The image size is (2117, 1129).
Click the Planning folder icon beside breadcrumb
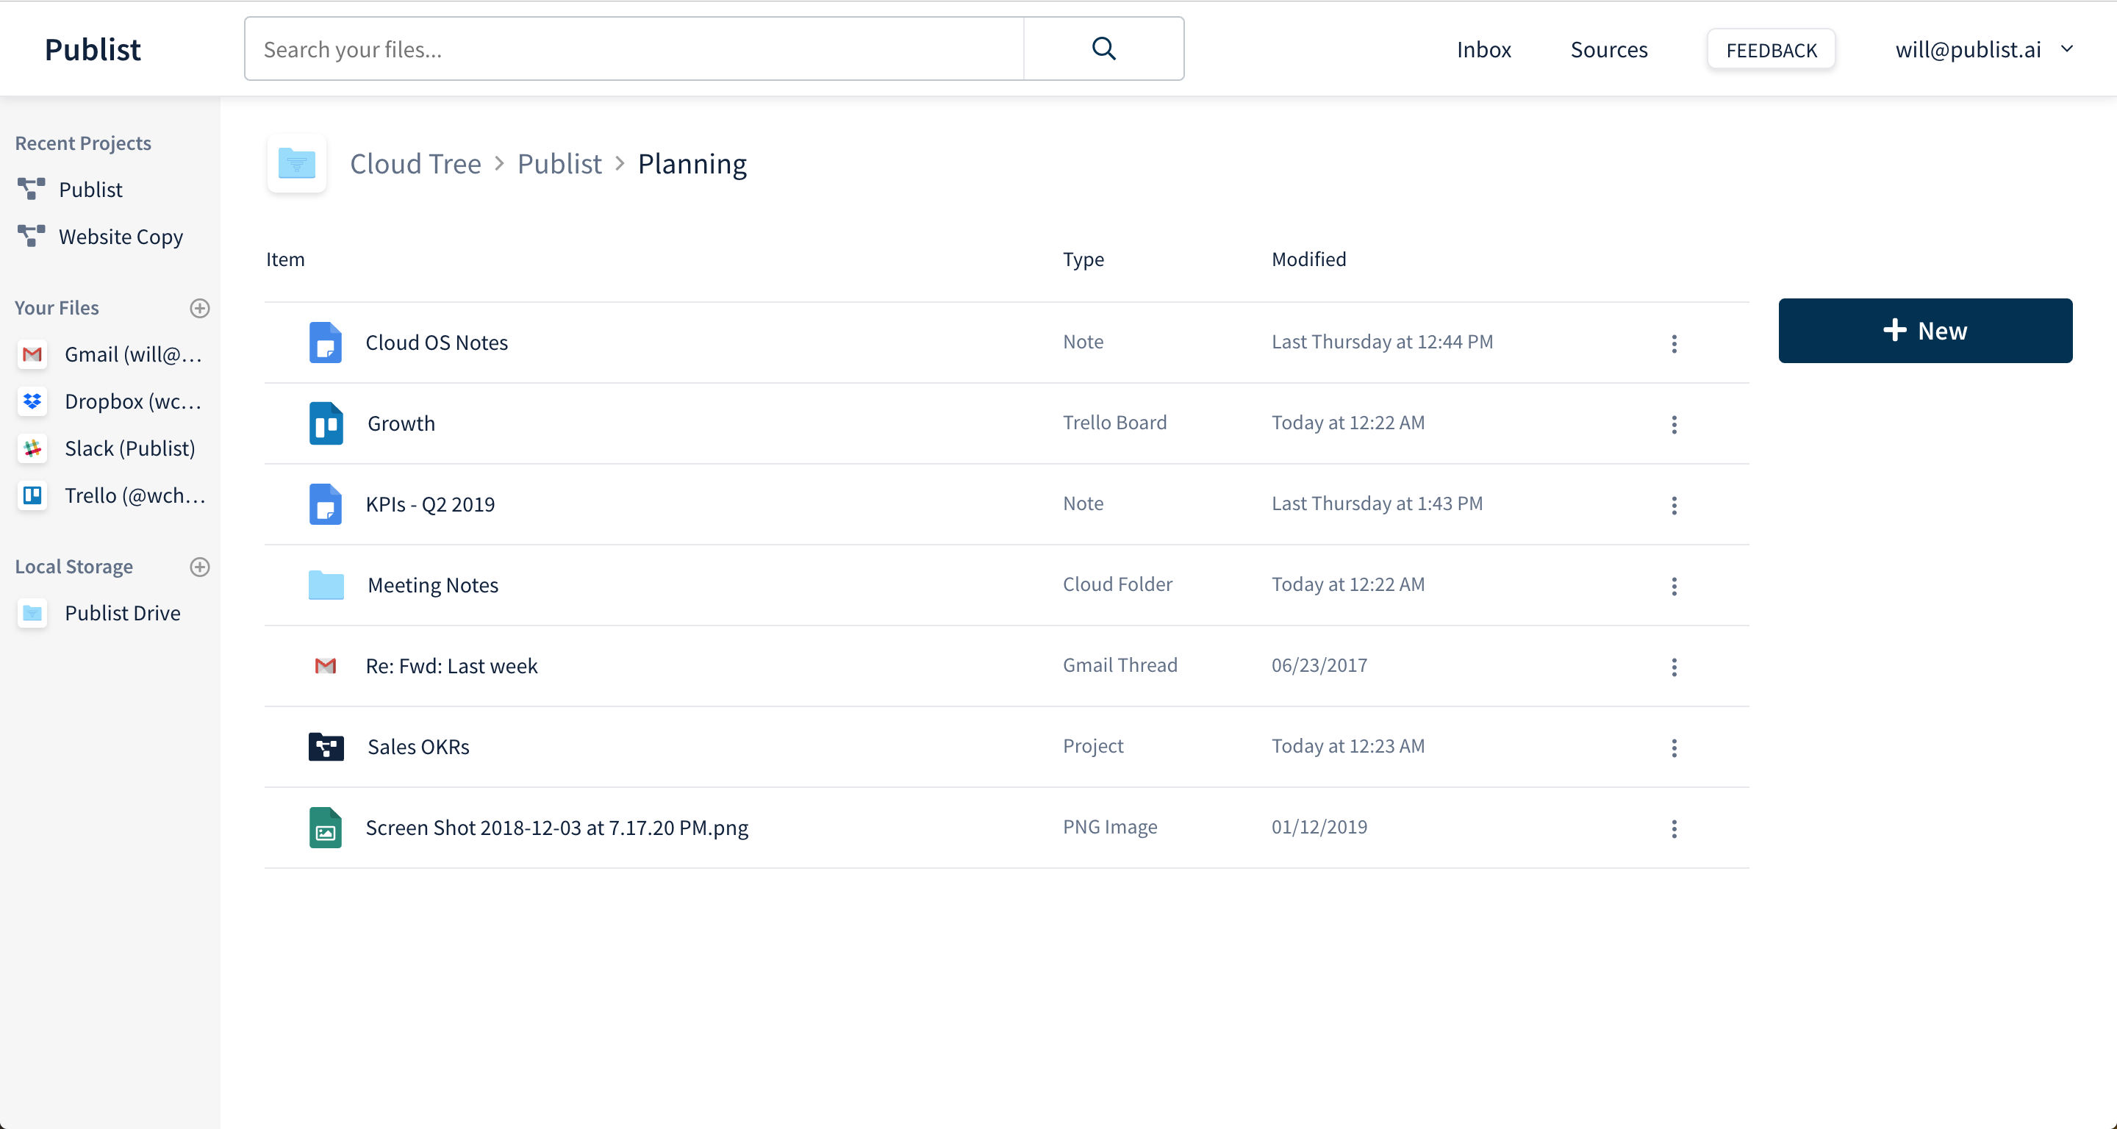coord(297,163)
